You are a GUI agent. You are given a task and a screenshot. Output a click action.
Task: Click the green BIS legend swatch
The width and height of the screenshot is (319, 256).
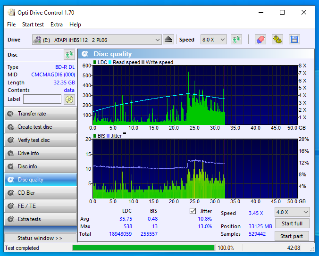[95, 136]
